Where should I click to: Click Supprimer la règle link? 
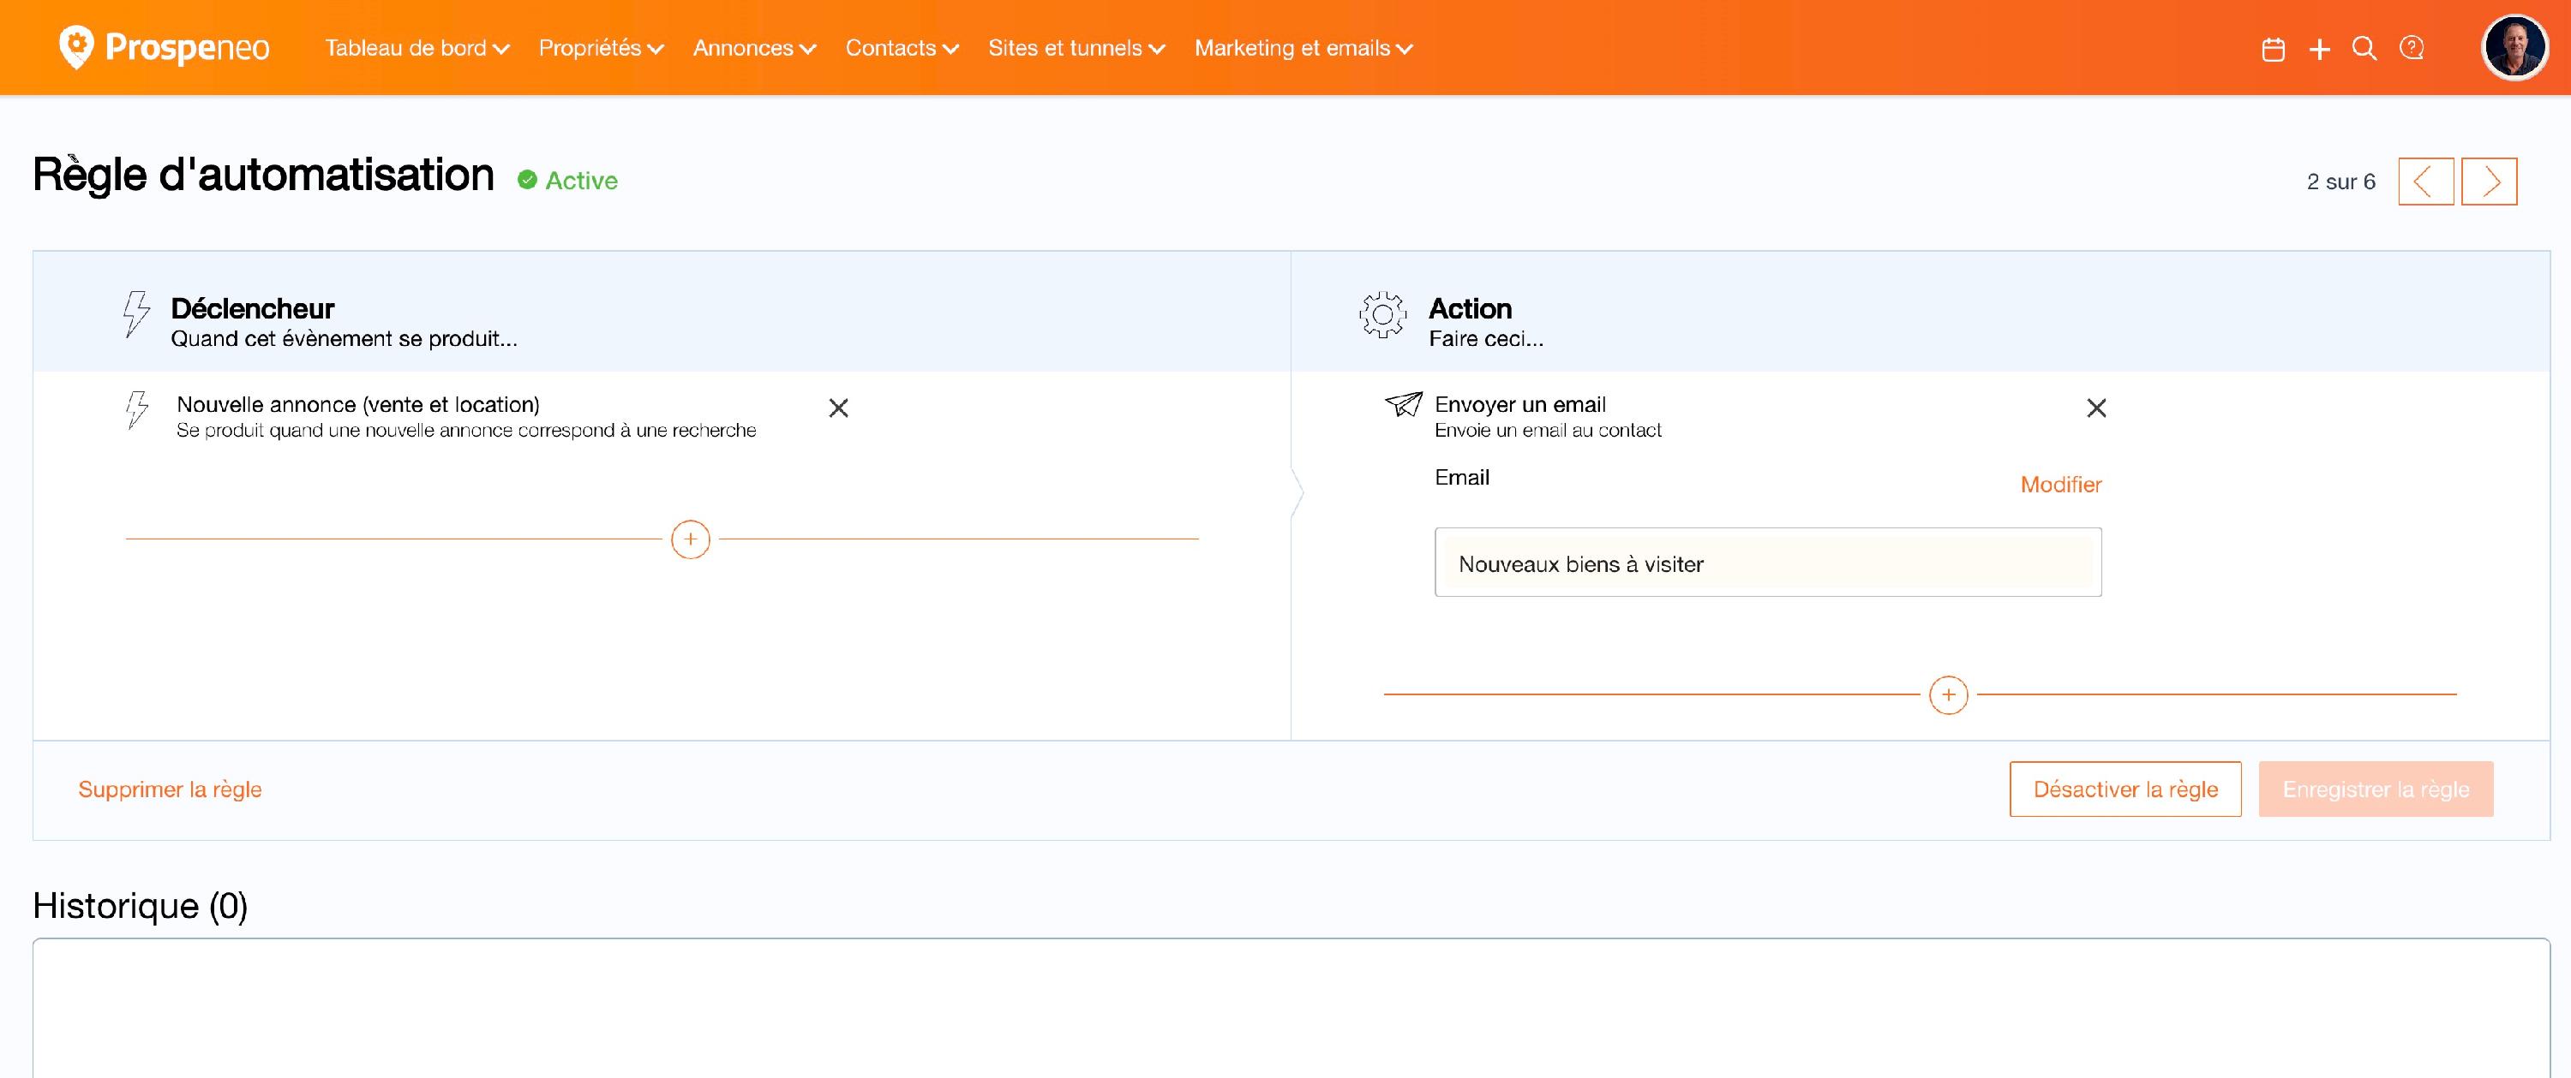[x=170, y=789]
